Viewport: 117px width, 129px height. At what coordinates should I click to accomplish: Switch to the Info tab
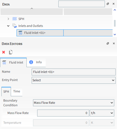pos(36,62)
